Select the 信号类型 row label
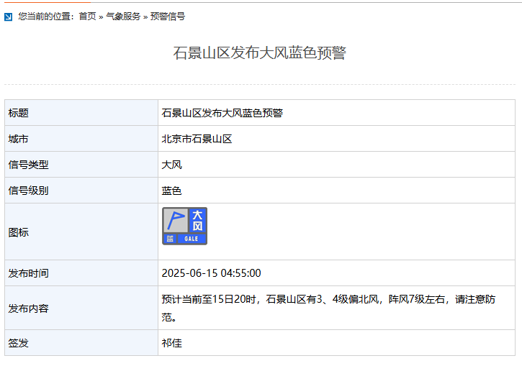This screenshot has height=366, width=522. click(29, 165)
